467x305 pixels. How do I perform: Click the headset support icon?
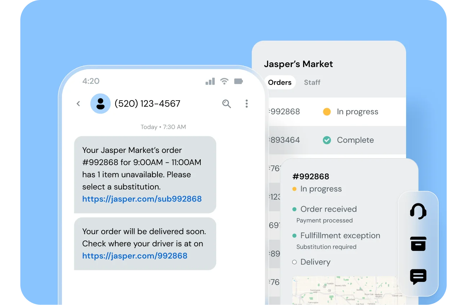(418, 211)
